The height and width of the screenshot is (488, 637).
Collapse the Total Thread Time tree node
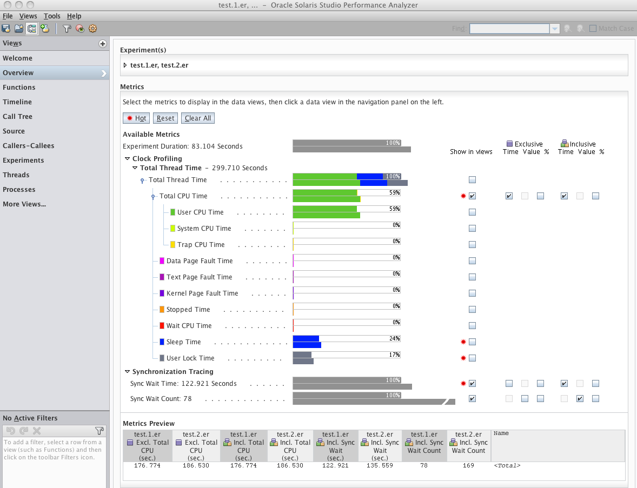[142, 181]
